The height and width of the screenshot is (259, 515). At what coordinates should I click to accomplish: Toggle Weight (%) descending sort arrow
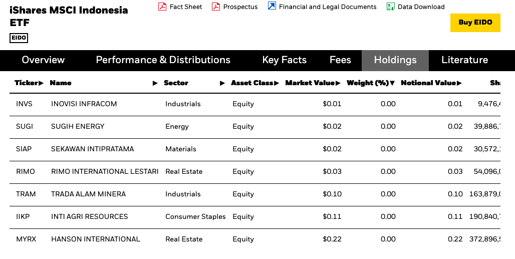392,83
